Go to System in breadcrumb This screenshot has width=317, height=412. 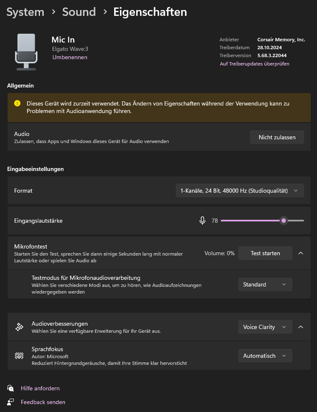point(25,12)
